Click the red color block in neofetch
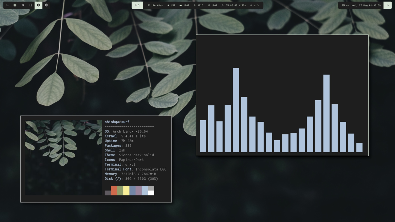 click(114, 190)
